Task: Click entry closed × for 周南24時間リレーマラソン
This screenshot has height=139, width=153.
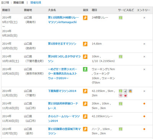Action: coord(144,18)
